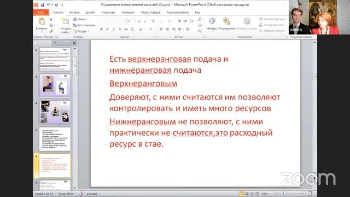350x197 pixels.
Task: Switch to the Вставка ribbon tab
Action: click(74, 12)
